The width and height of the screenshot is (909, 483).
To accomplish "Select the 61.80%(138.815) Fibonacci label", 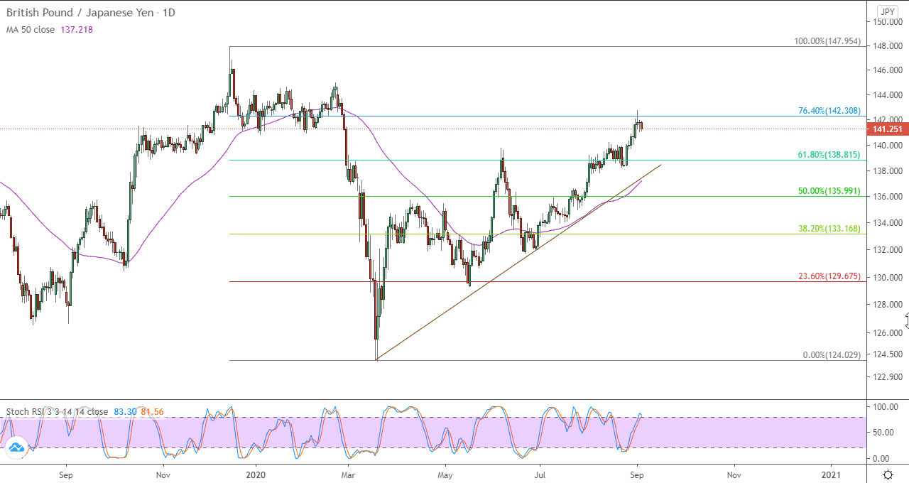I will (829, 154).
